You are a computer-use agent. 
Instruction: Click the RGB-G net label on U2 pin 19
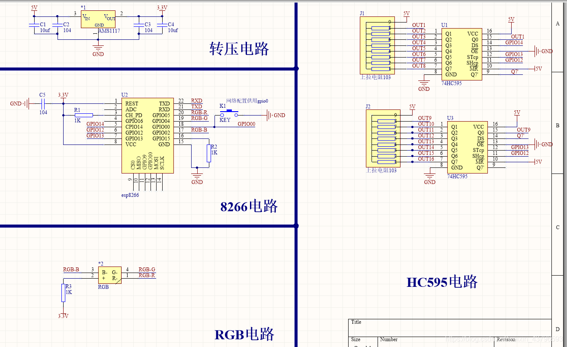[199, 118]
